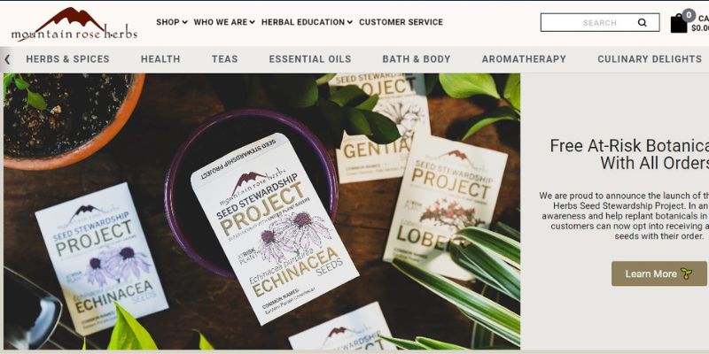Expand the SHOP dropdown menu
Image resolution: width=709 pixels, height=354 pixels.
point(172,22)
